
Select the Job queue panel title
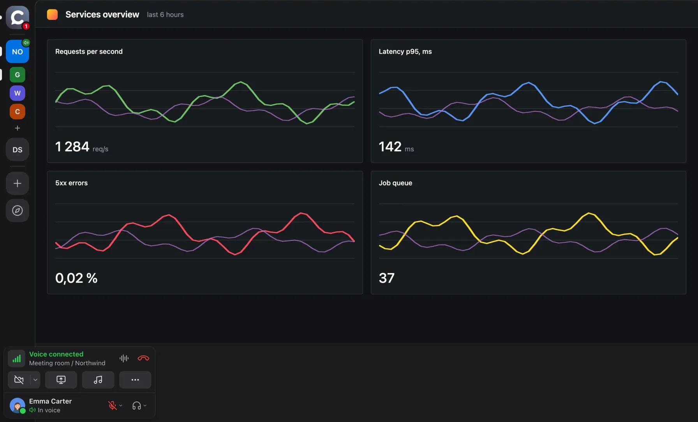(395, 183)
